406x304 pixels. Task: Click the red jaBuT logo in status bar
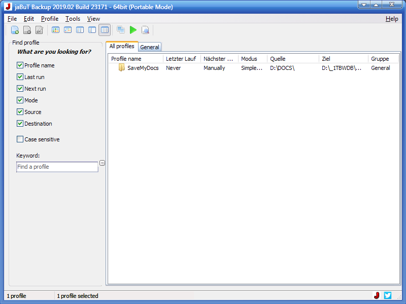[377, 295]
